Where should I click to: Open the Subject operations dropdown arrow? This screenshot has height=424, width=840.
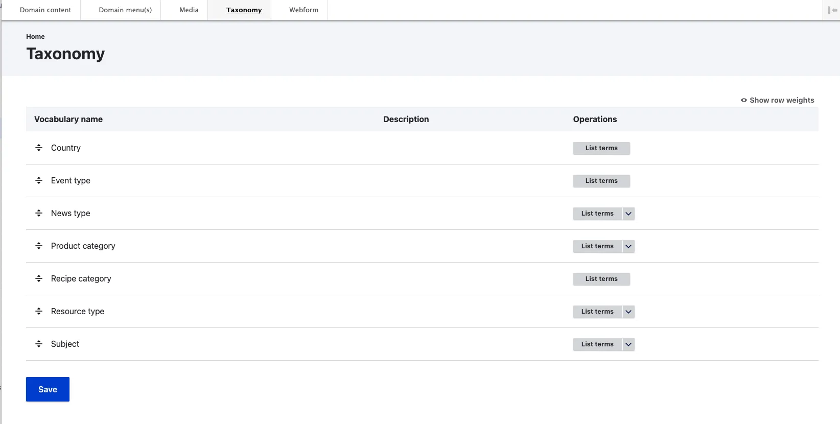pyautogui.click(x=628, y=344)
